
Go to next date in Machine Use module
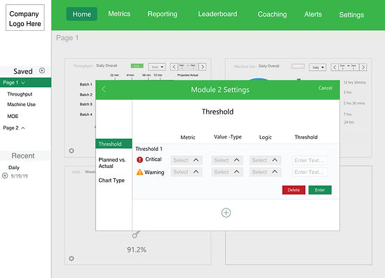pyautogui.click(x=363, y=67)
